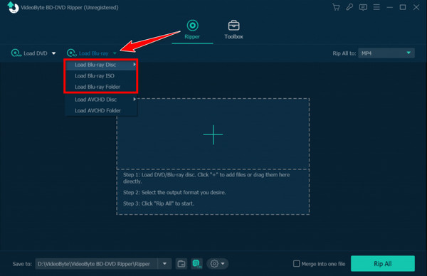This screenshot has width=427, height=276.
Task: Open the shopping cart purchase icon
Action: [x=336, y=7]
